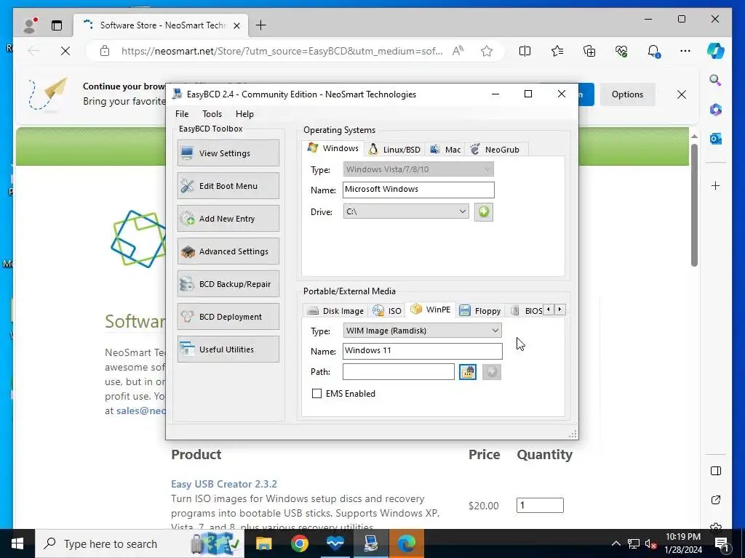Go to Add New Entry
The image size is (745, 558).
pos(228,219)
